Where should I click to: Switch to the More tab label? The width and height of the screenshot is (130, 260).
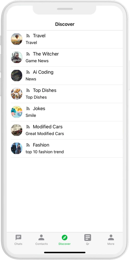[x=111, y=244]
